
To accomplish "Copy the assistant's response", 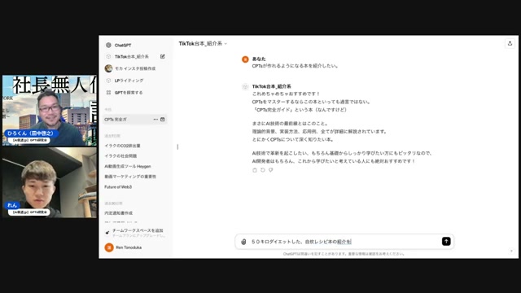I will pyautogui.click(x=255, y=170).
